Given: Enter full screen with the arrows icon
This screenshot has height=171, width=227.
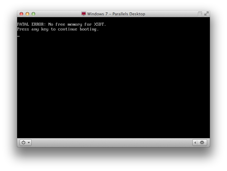Looking at the screenshot, I should (207, 14).
